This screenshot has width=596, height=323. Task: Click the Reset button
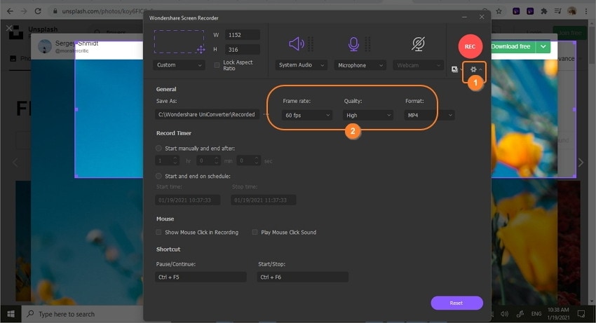click(457, 303)
